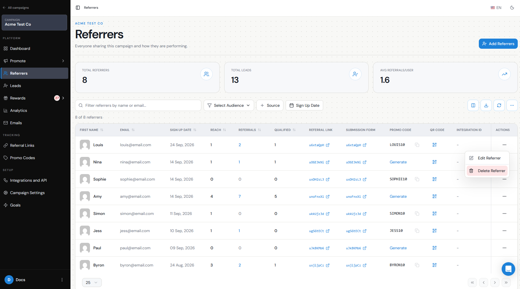Open actions menu for Louis
This screenshot has width=520, height=289.
coord(504,145)
